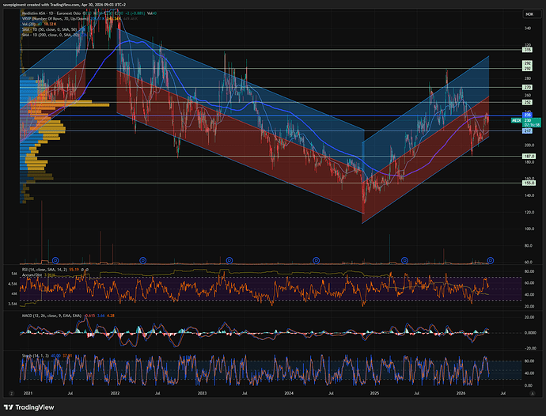
Task: Select the Accum/Dist indicator legend
Action: tap(32, 275)
